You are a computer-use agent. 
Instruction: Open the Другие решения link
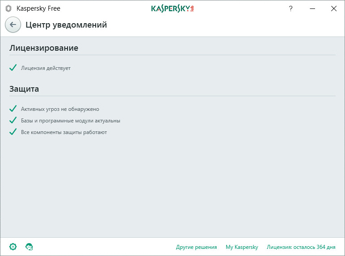(x=196, y=247)
